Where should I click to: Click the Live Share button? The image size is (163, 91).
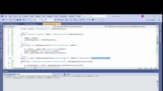[151, 20]
